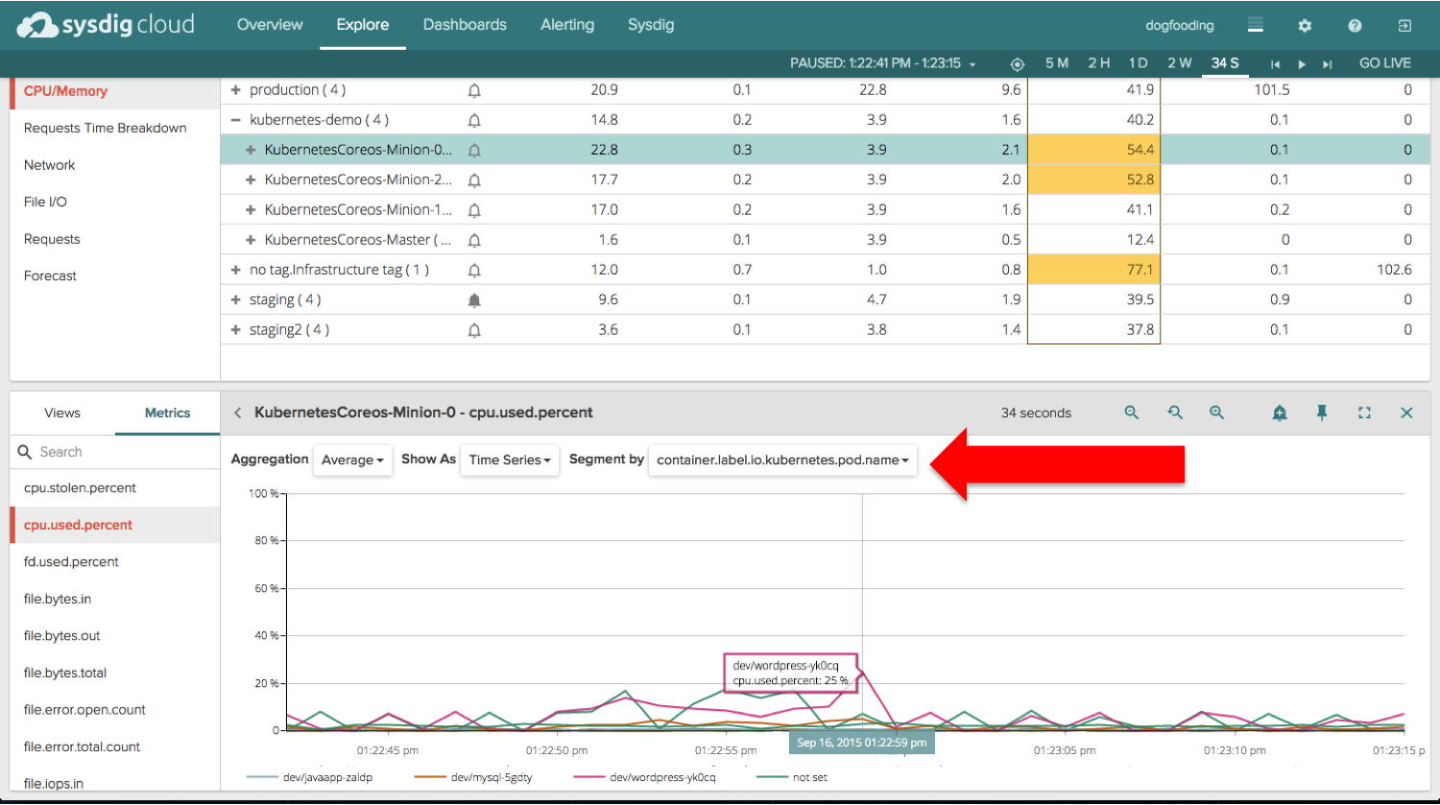Expand KubernetesCoreos-Minion-1 node
The width and height of the screenshot is (1440, 805).
click(x=251, y=209)
